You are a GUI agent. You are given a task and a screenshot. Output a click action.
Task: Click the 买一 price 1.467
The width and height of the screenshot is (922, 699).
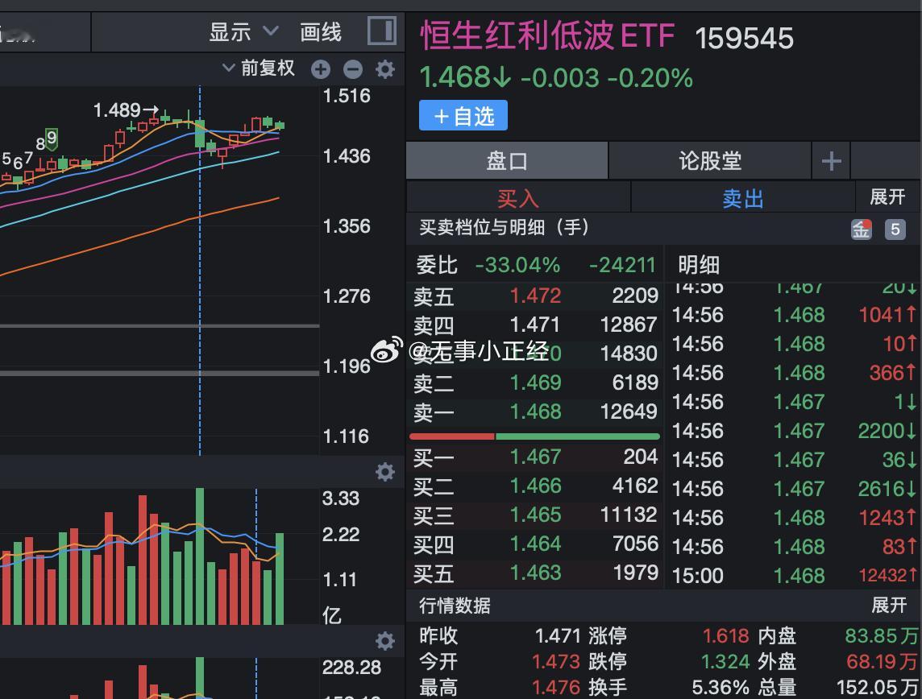click(535, 457)
